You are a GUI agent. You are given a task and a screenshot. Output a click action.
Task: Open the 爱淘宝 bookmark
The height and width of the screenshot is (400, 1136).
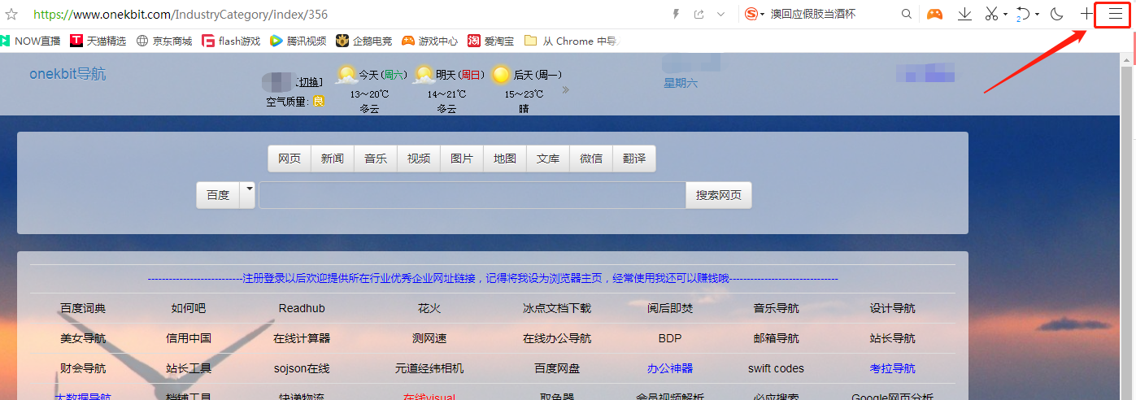491,41
